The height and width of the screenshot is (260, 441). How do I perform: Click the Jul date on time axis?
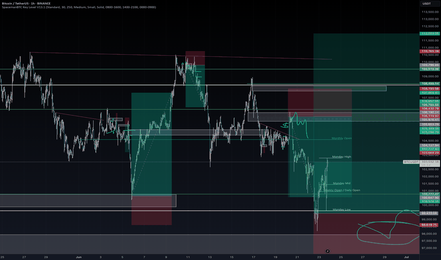point(406,257)
